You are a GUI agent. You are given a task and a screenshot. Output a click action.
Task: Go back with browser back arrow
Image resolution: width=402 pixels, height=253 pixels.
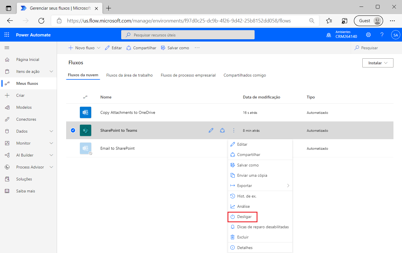[x=10, y=20]
